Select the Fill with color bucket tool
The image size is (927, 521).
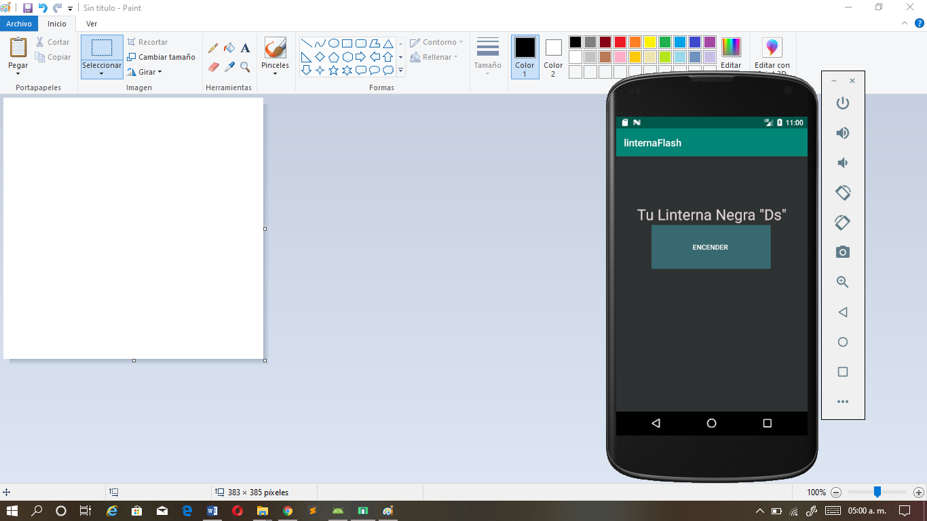[x=229, y=48]
